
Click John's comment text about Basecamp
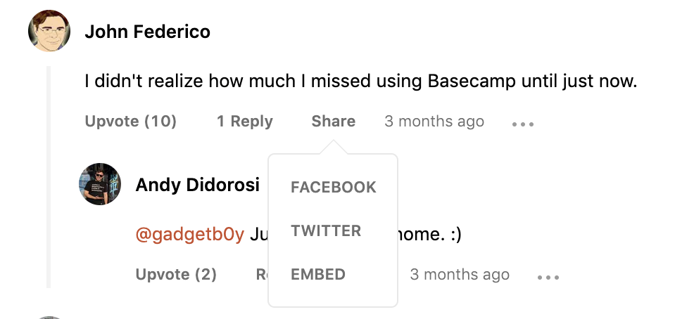[360, 82]
